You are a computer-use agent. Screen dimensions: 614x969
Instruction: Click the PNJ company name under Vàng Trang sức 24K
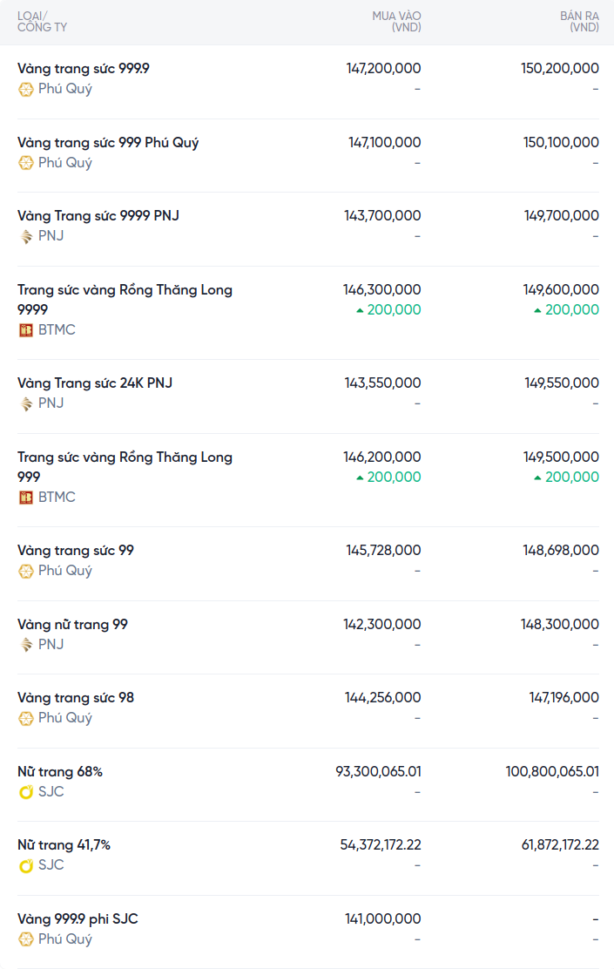(51, 403)
